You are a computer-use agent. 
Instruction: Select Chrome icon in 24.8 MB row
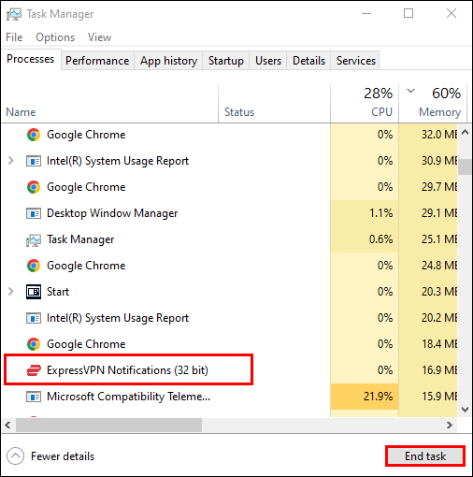[34, 266]
